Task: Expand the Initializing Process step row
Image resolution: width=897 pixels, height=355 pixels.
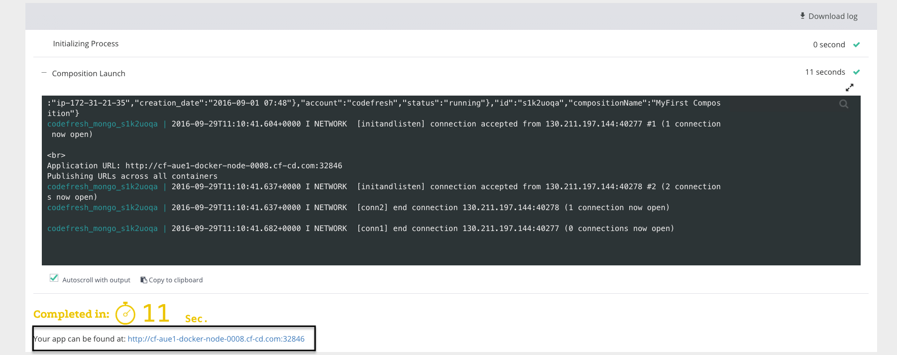Action: (86, 44)
